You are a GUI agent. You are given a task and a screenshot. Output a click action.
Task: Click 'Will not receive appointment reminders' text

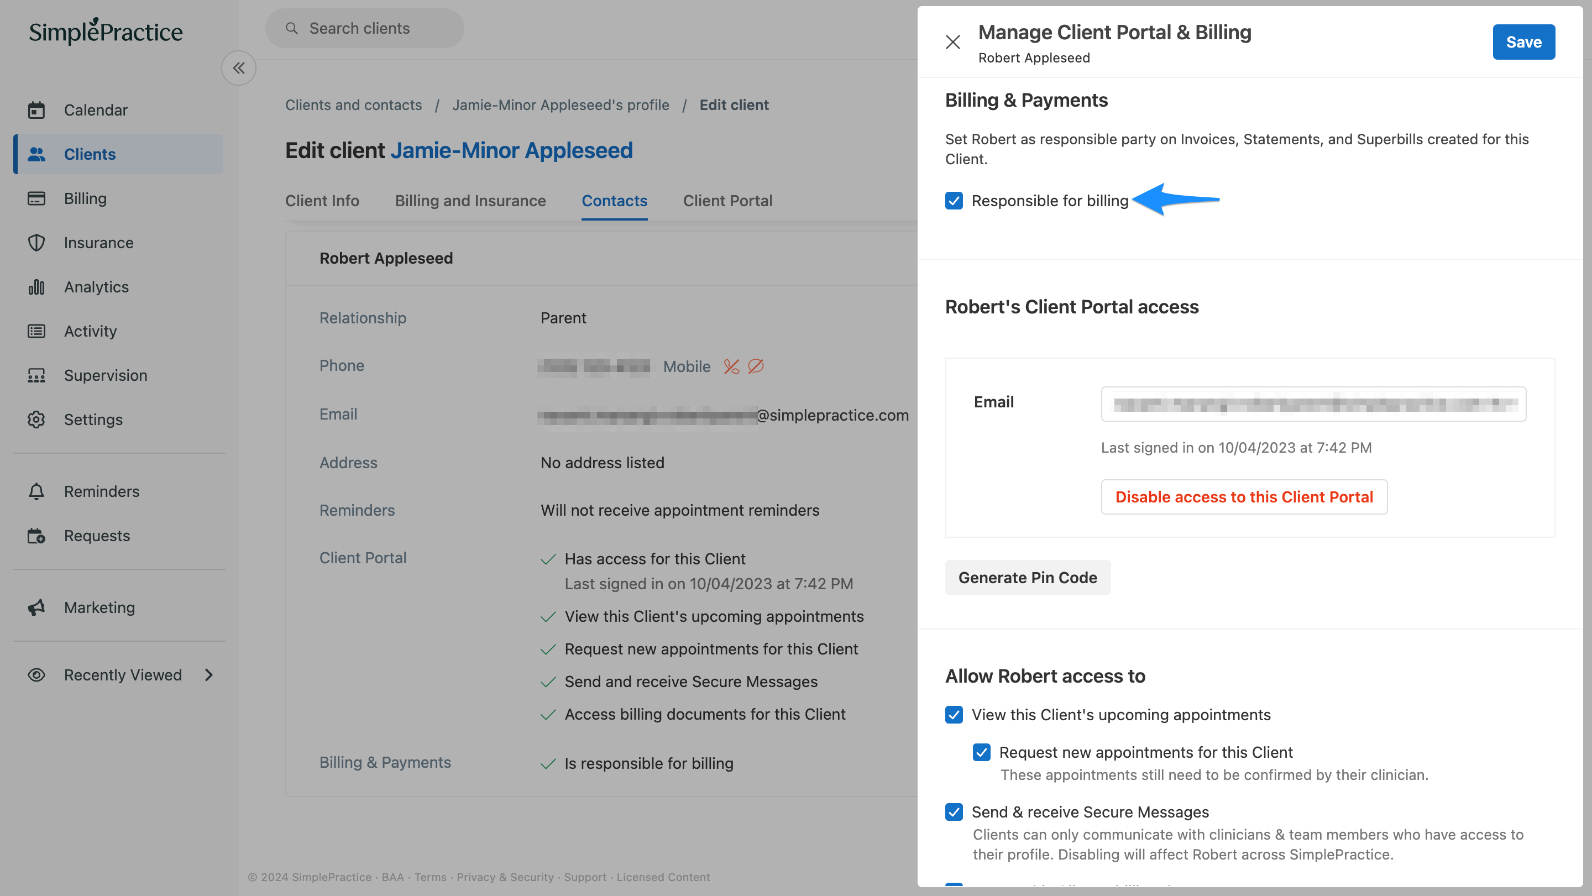pyautogui.click(x=680, y=510)
